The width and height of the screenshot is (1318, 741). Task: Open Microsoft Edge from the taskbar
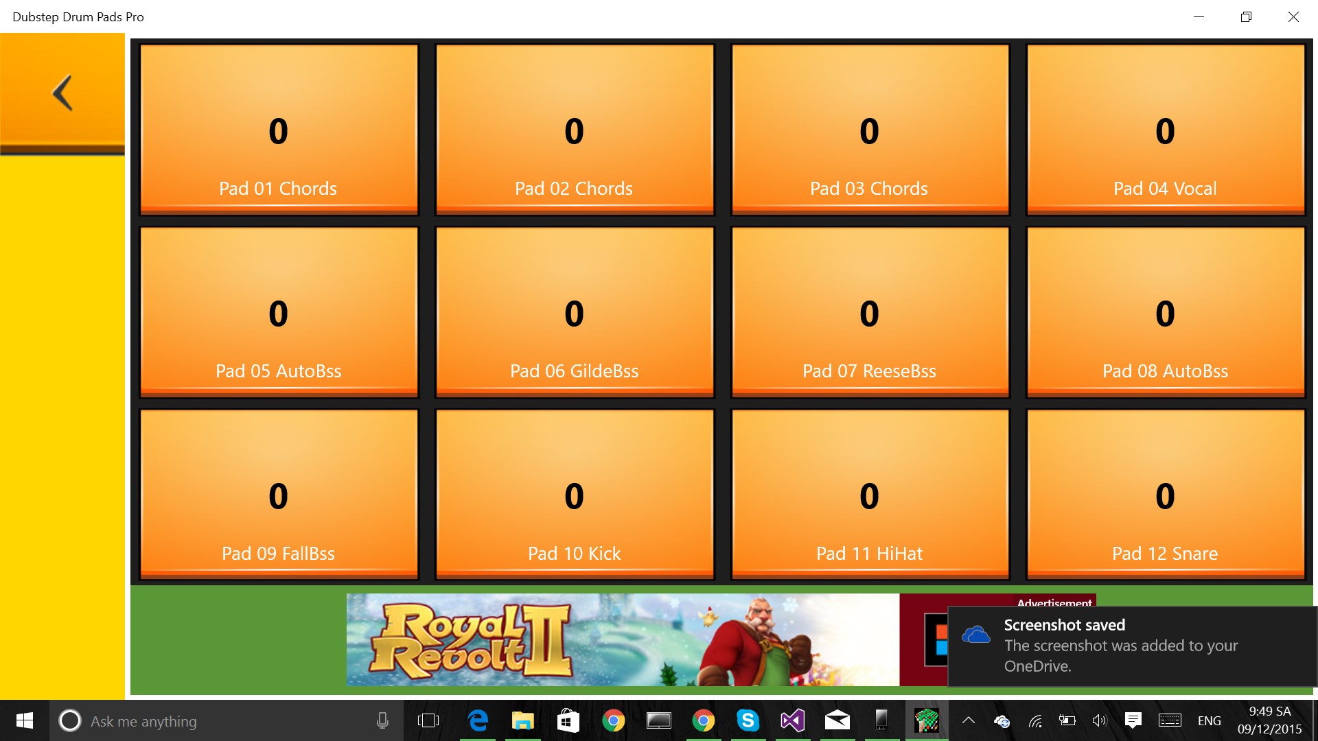[x=477, y=720]
